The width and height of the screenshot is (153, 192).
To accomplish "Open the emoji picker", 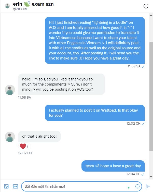I will [x=137, y=186].
